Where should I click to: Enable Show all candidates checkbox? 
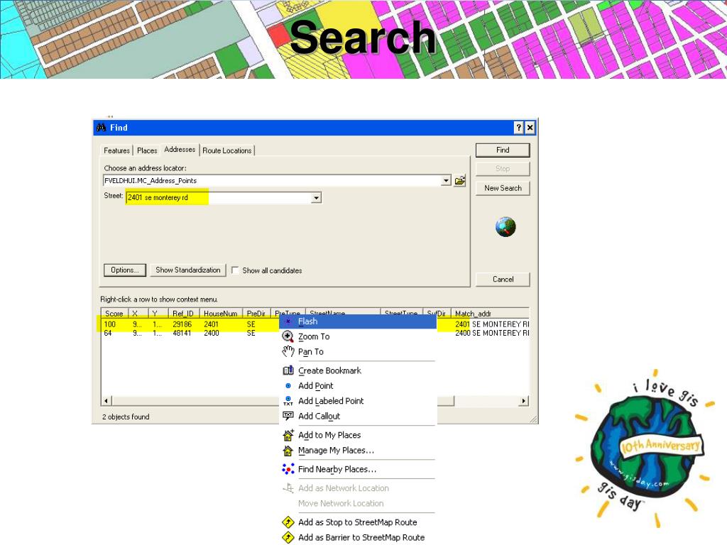pyautogui.click(x=235, y=270)
